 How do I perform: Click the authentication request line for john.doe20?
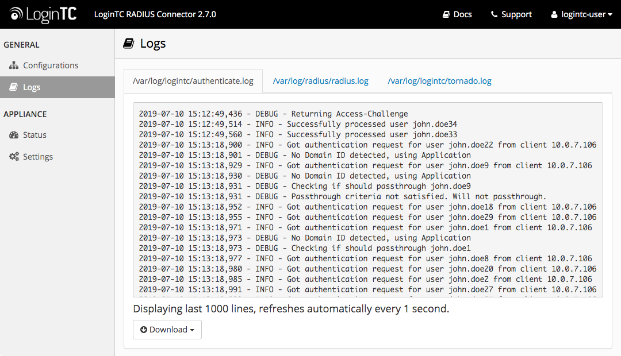point(367,269)
